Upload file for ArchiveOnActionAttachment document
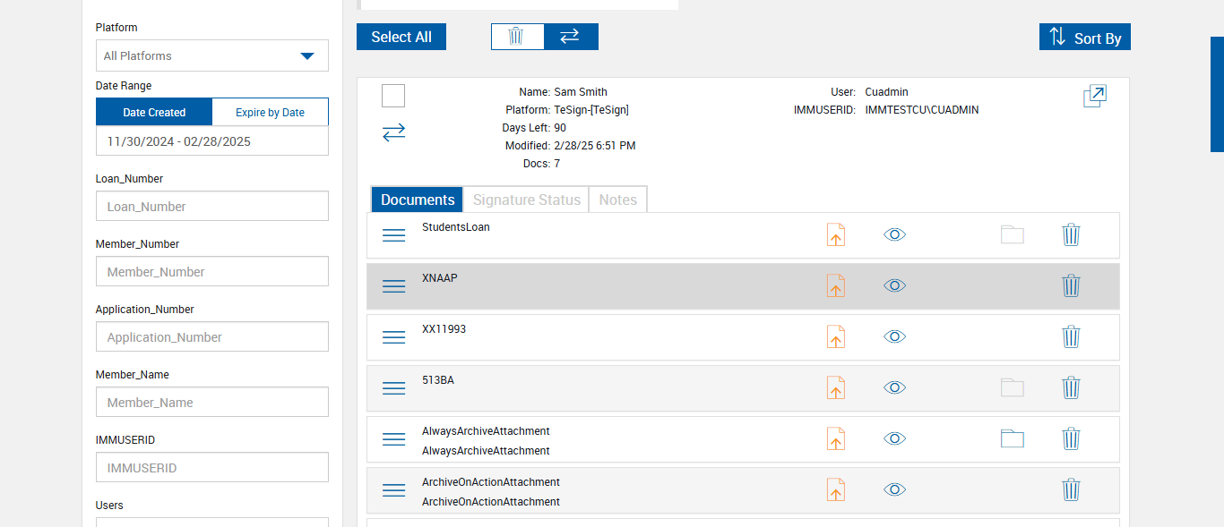 pyautogui.click(x=835, y=490)
